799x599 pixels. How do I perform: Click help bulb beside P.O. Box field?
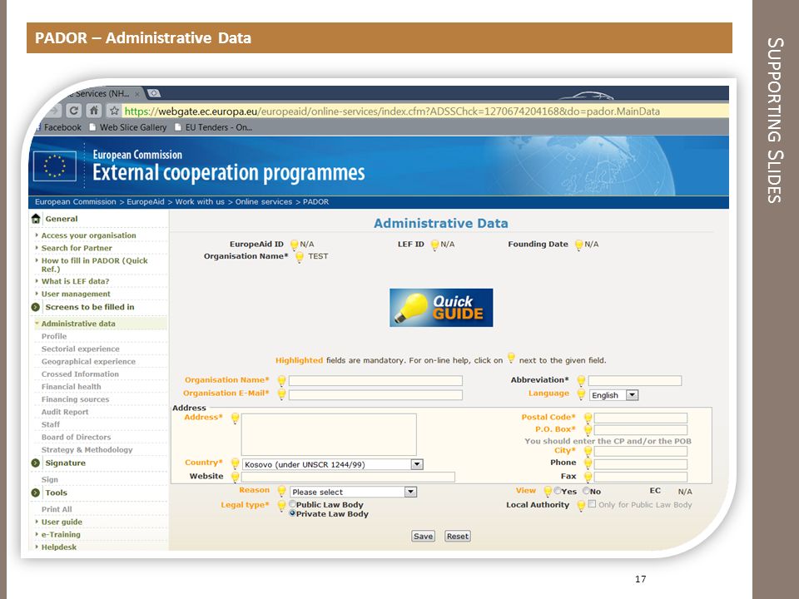click(x=588, y=430)
